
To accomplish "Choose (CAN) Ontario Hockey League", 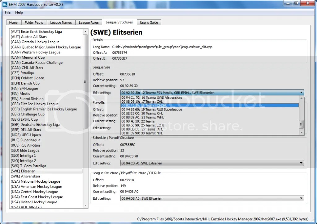I will click(46, 42).
